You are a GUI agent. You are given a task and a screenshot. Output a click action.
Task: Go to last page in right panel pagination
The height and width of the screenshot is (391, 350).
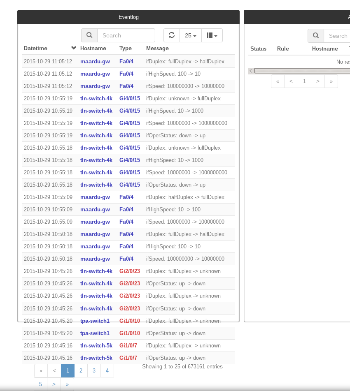point(331,81)
